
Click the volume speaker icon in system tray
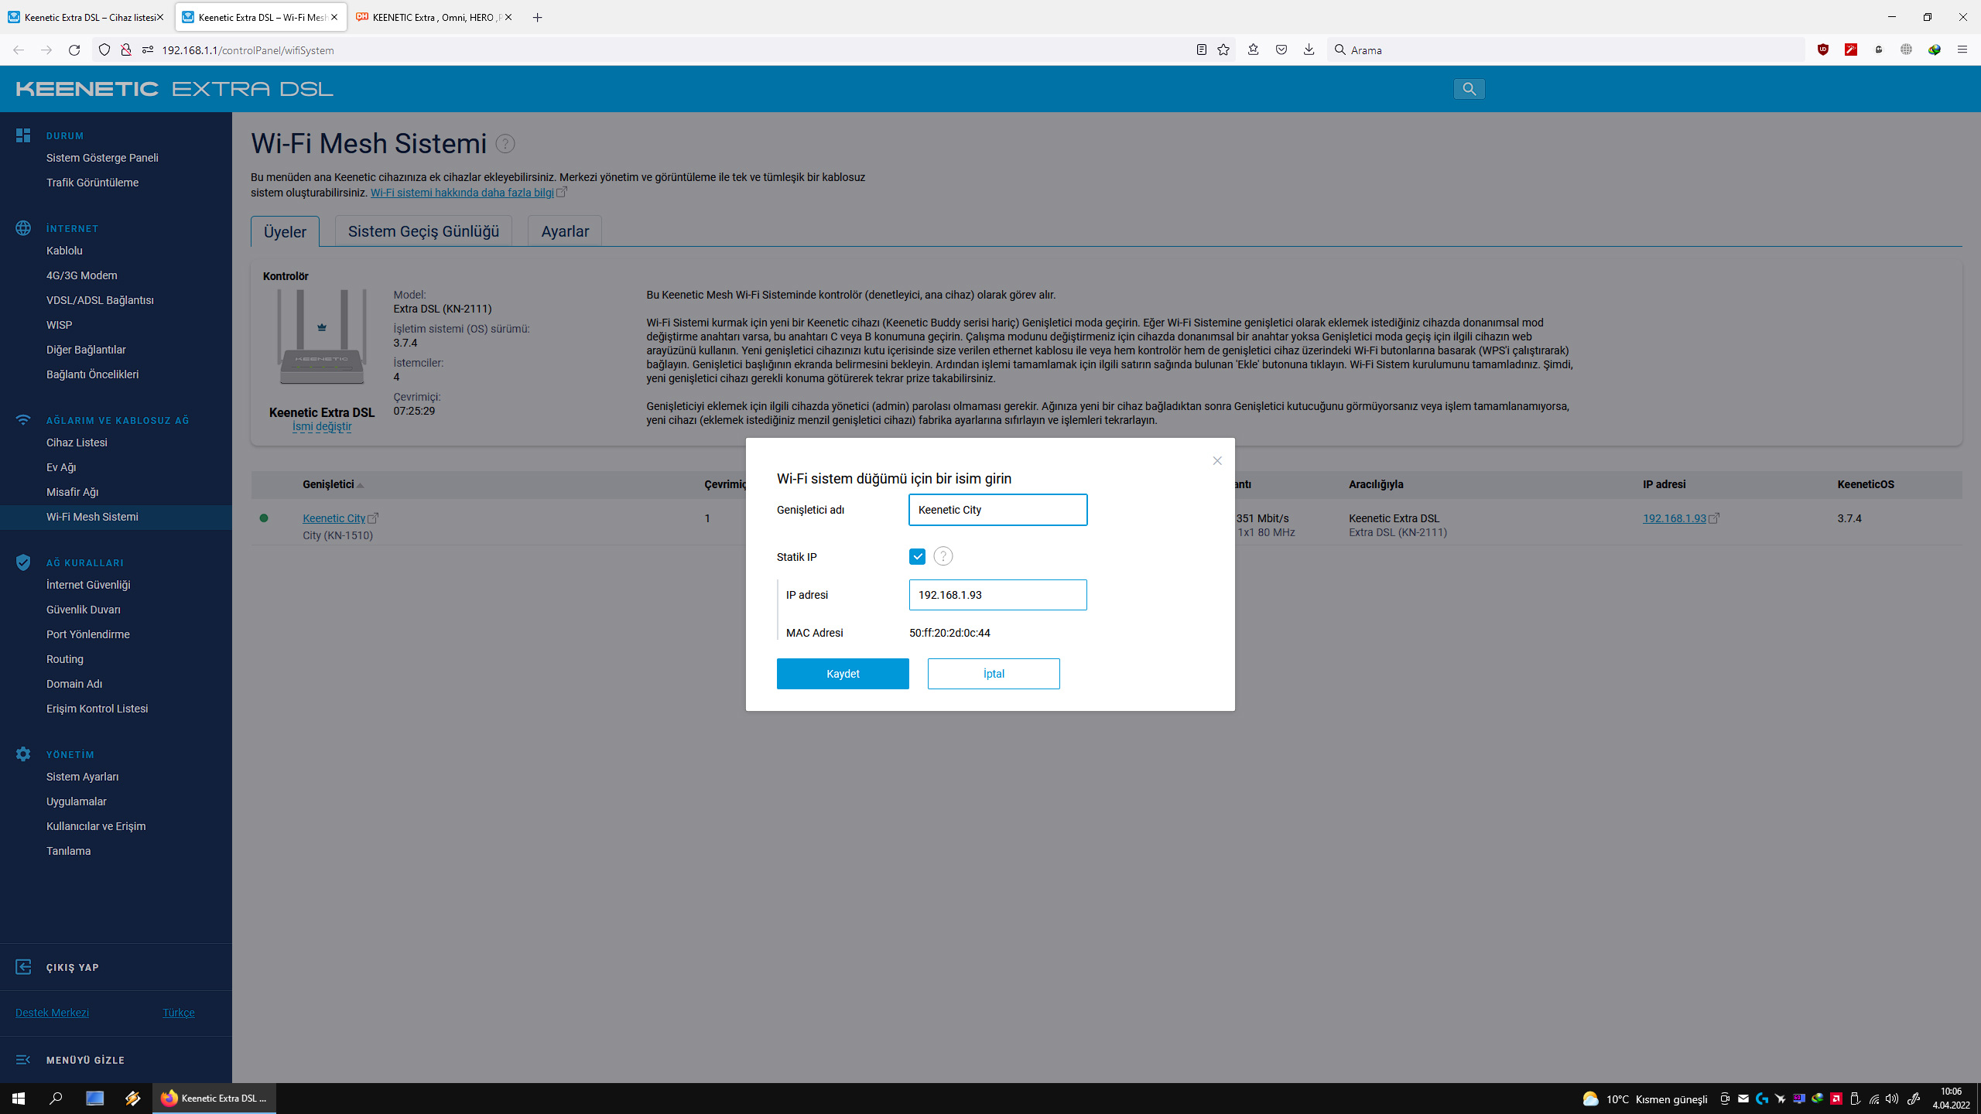1891,1099
